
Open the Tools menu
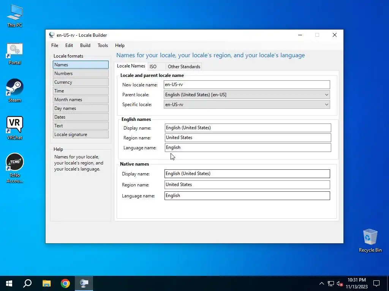[103, 45]
